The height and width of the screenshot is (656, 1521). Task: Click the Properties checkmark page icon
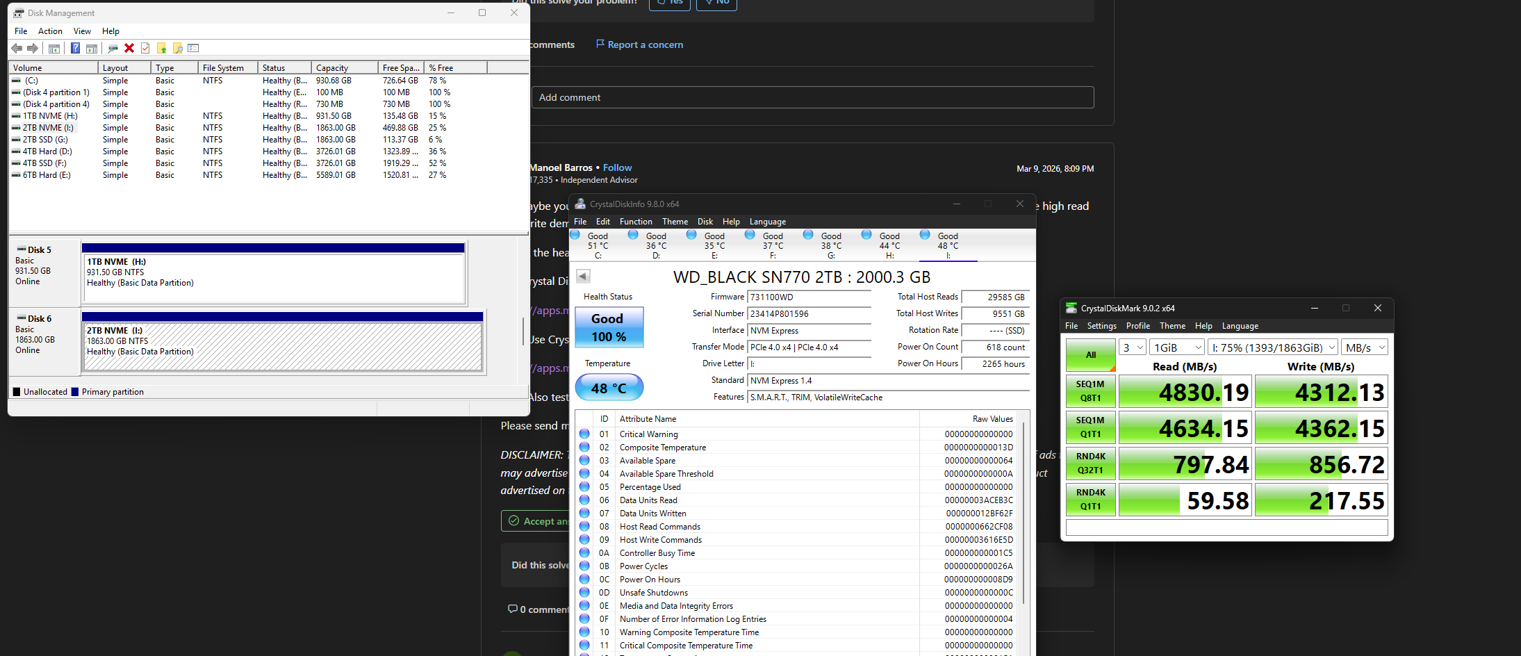(x=145, y=48)
